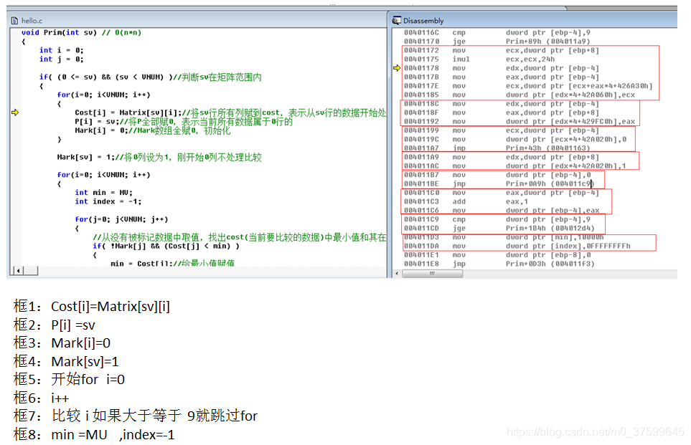Click disassembly line 004011C3 add eax,1
The width and height of the screenshot is (691, 445).
pyautogui.click(x=466, y=201)
